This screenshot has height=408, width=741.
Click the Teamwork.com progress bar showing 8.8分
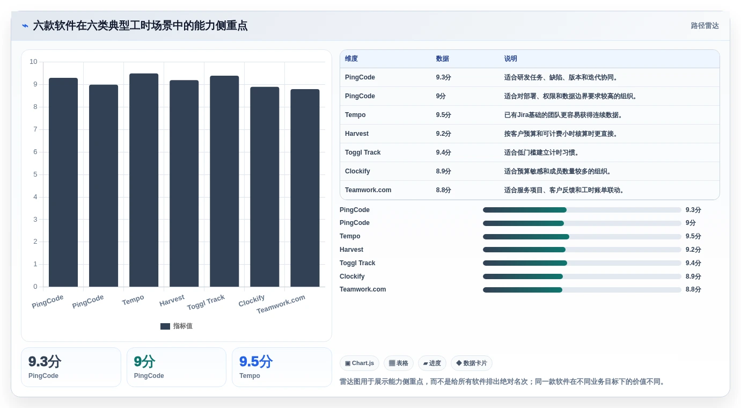click(x=582, y=290)
